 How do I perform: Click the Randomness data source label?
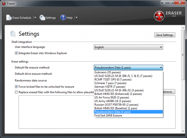click(x=31, y=80)
